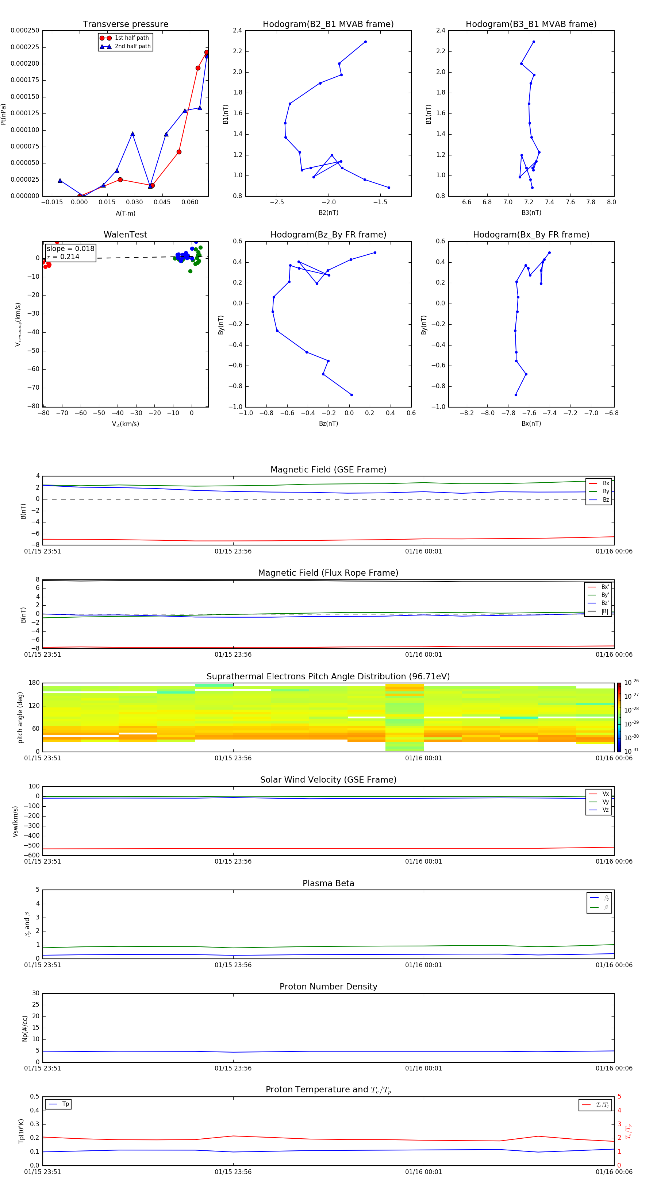Select the "Hodogram(B3_B1 MVAB frame)" title
The width and height of the screenshot is (657, 1204).
click(531, 24)
